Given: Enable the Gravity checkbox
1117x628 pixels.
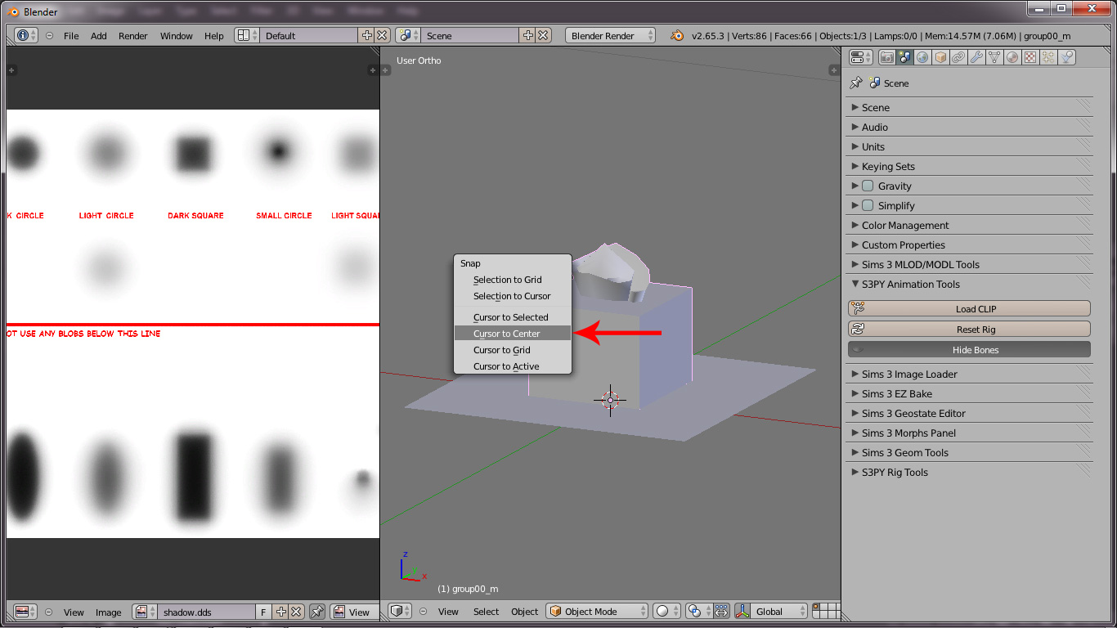Looking at the screenshot, I should click(x=868, y=186).
